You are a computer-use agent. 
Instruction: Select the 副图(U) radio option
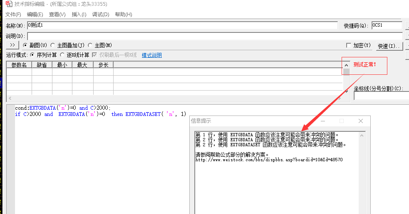pos(25,45)
